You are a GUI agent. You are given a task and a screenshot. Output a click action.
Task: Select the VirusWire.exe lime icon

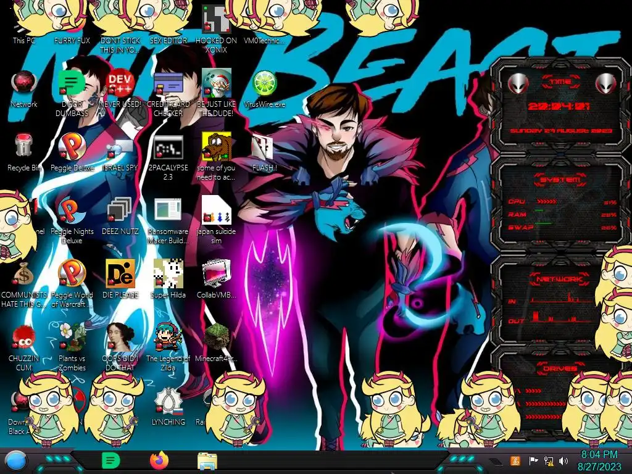(264, 83)
